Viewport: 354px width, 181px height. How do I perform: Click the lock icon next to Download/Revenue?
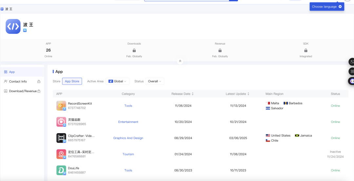[x=39, y=91]
